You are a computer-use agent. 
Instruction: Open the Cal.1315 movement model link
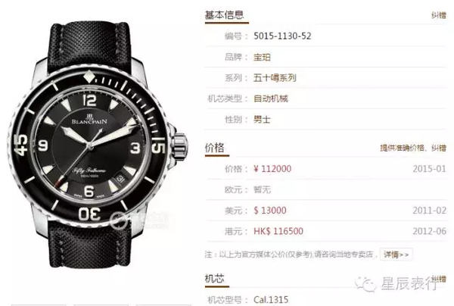point(271,299)
